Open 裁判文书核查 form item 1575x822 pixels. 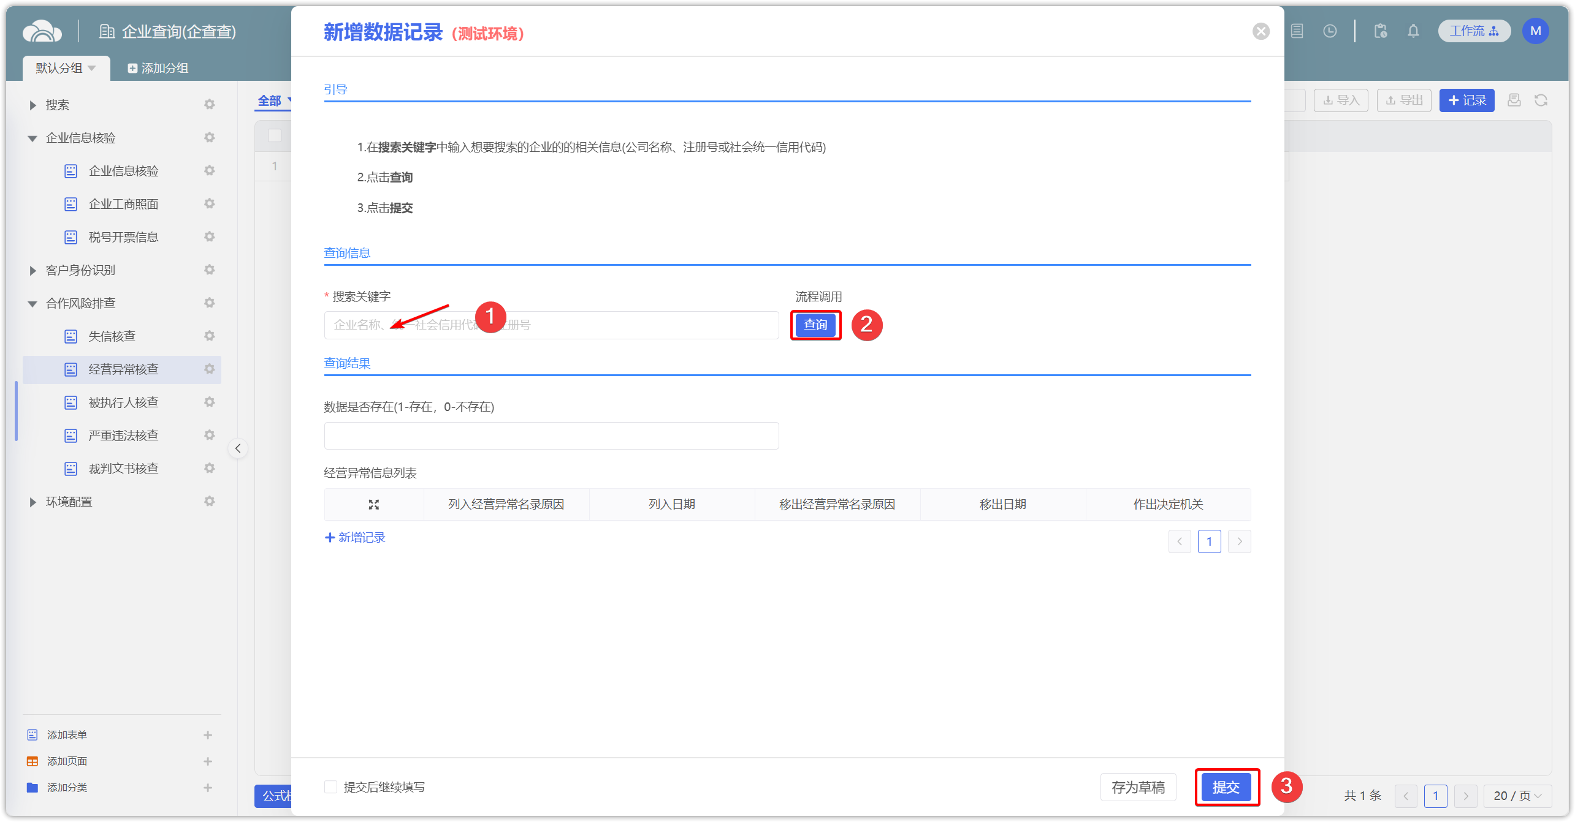click(123, 469)
